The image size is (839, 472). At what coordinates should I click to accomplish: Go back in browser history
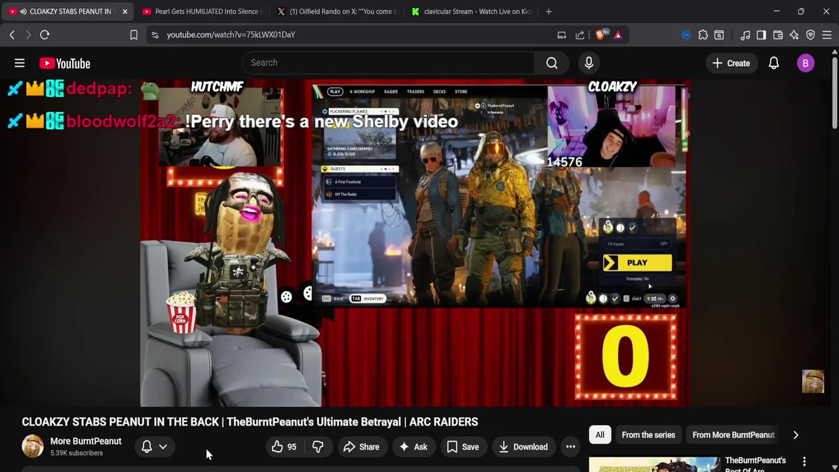(x=12, y=35)
